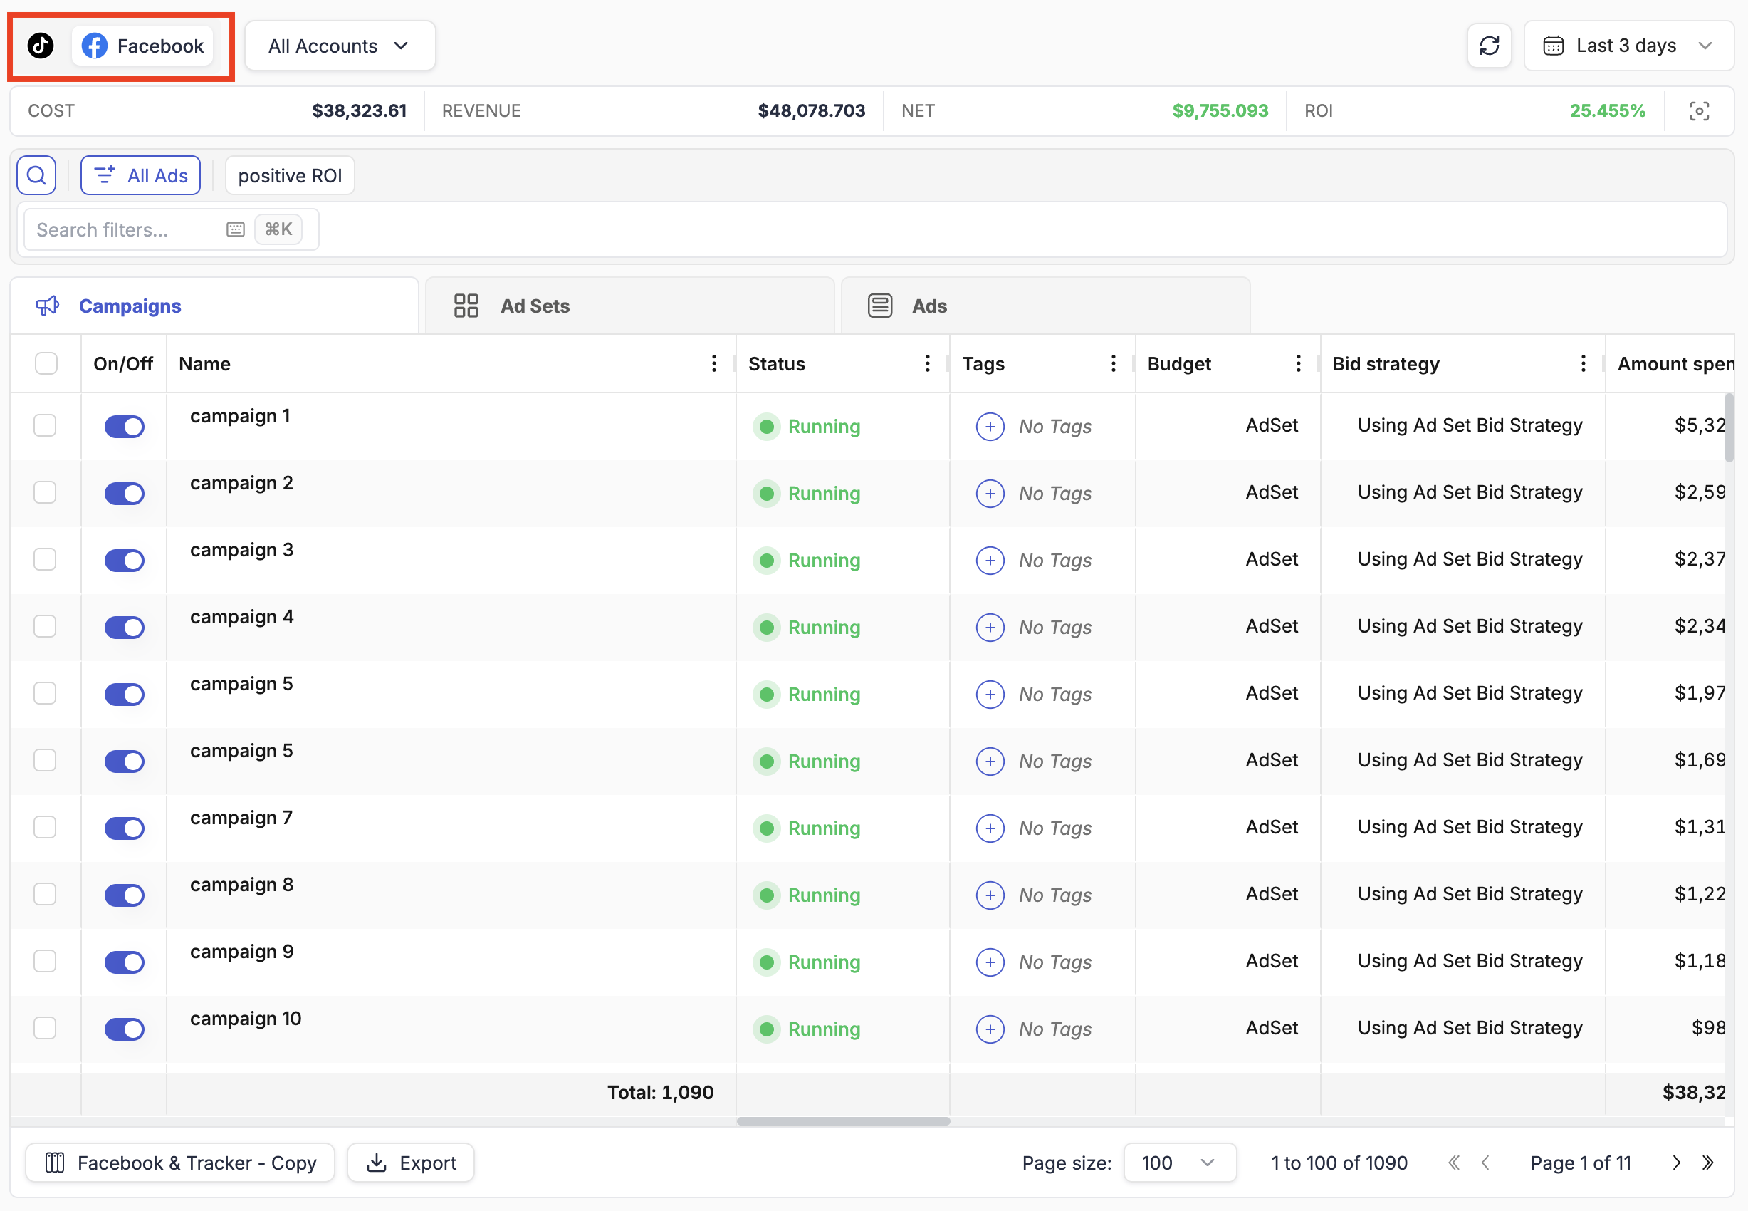Switch to the TikTok platform icon

(41, 46)
